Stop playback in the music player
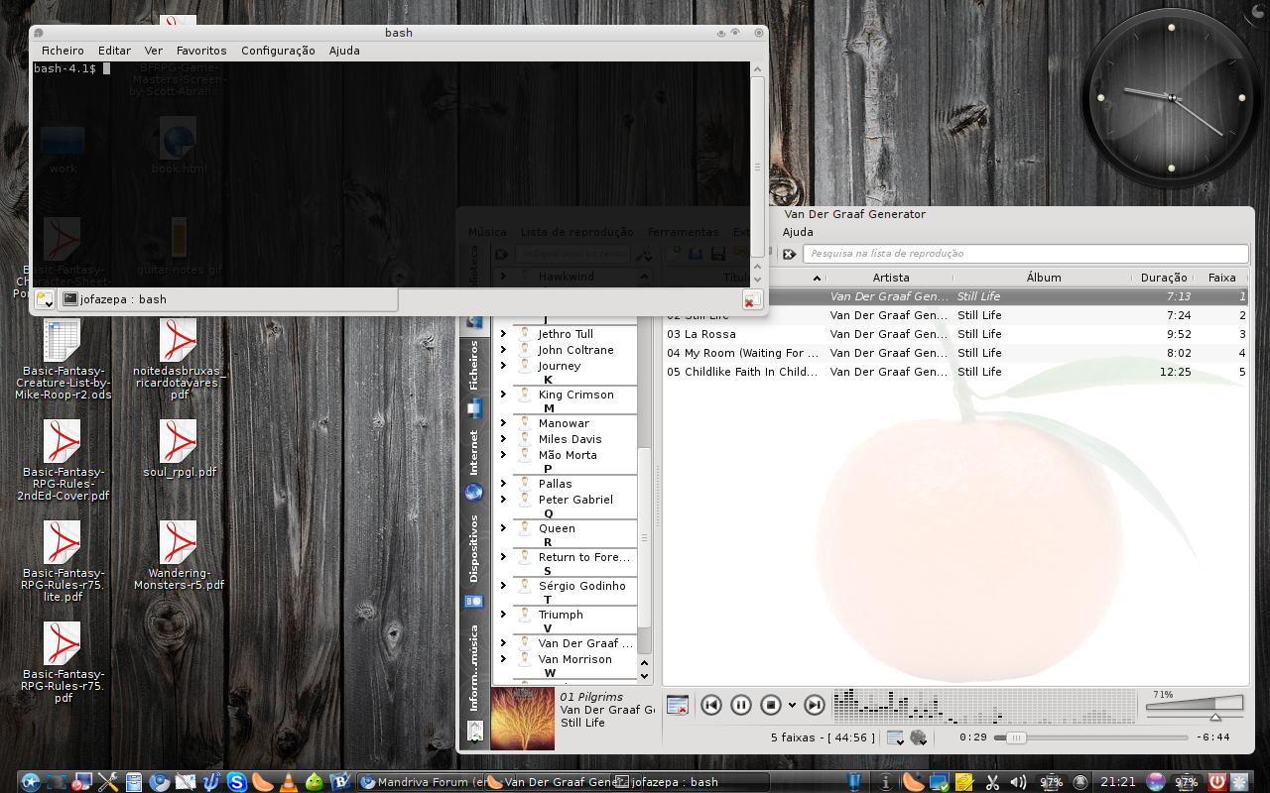This screenshot has height=793, width=1270. [771, 705]
